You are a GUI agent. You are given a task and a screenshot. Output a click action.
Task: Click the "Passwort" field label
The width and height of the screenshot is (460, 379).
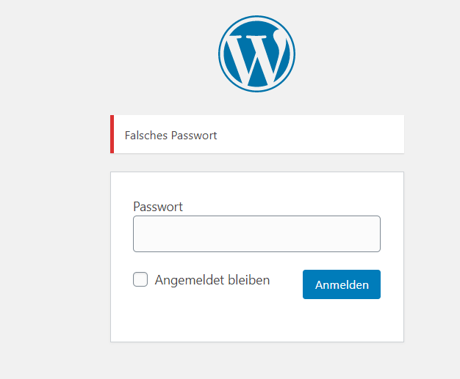tap(158, 207)
